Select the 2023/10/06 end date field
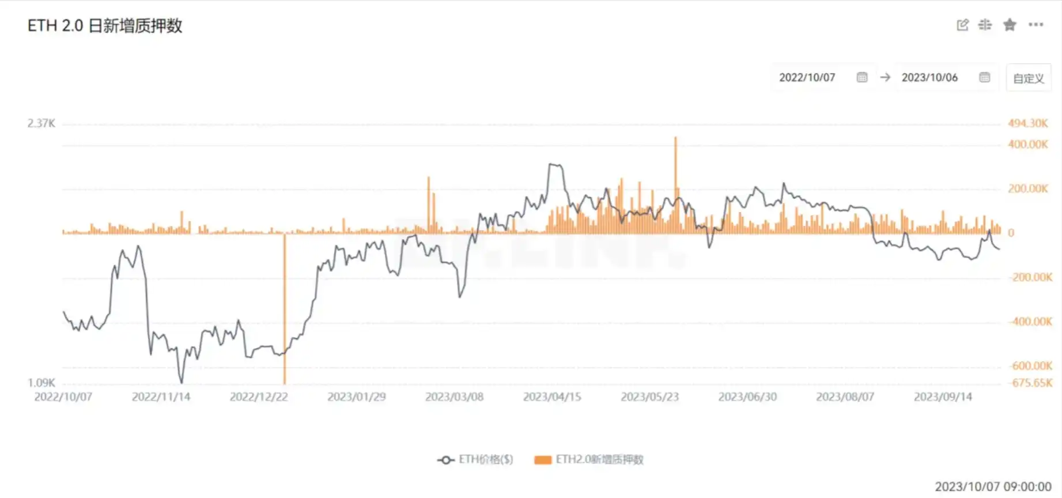Viewport: 1062px width, 498px height. tap(929, 77)
